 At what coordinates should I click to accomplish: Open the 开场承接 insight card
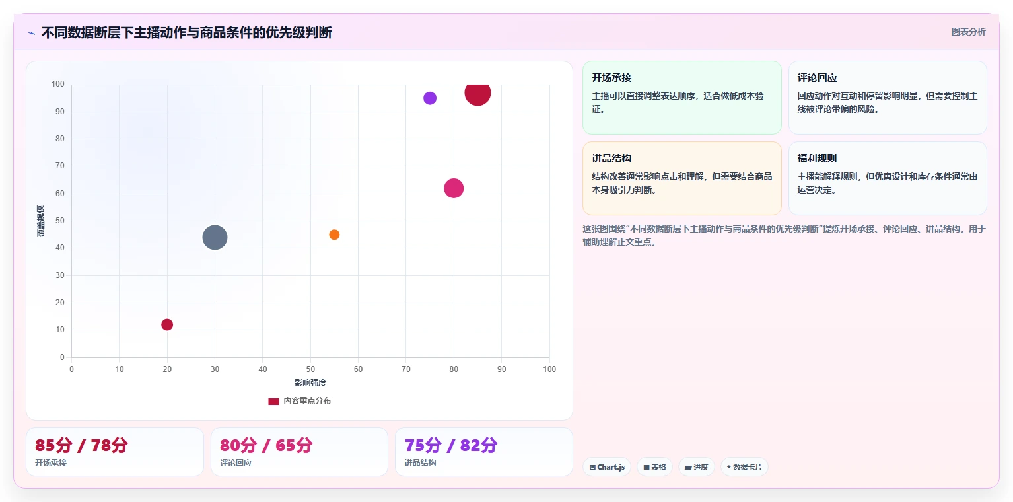[x=682, y=98]
